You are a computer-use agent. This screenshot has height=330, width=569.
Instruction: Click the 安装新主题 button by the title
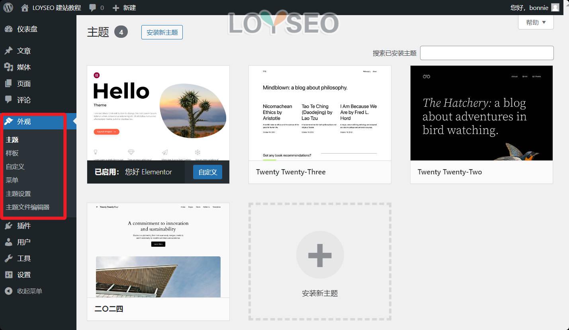[162, 32]
